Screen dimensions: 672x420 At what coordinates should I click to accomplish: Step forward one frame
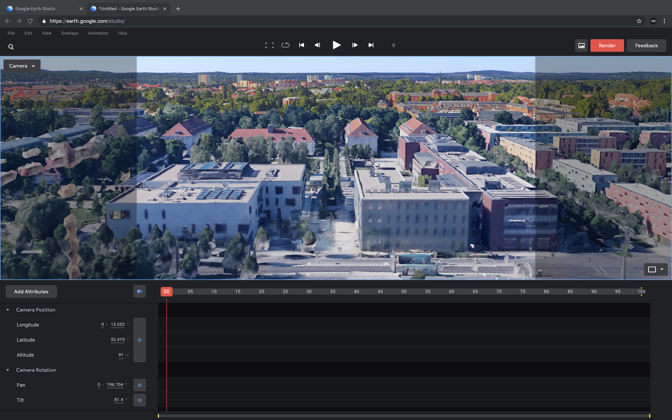[355, 45]
